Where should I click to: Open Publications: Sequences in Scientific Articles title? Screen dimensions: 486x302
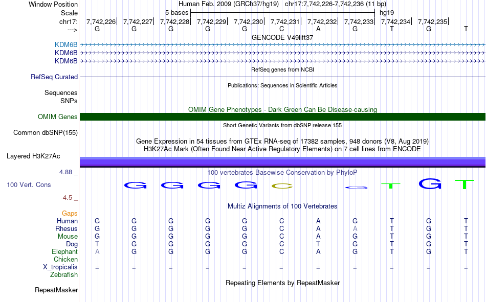coord(282,85)
